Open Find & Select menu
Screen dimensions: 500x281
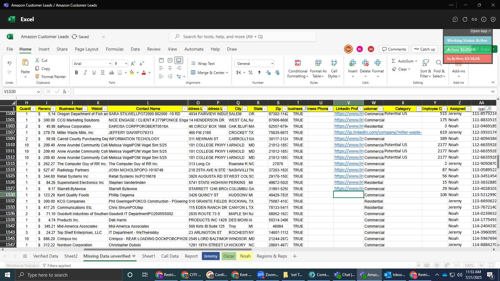point(439,69)
